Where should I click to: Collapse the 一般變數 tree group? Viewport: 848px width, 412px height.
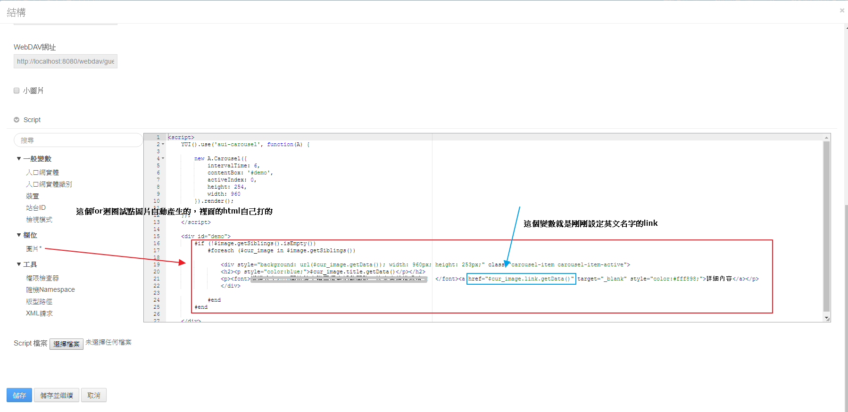point(19,159)
